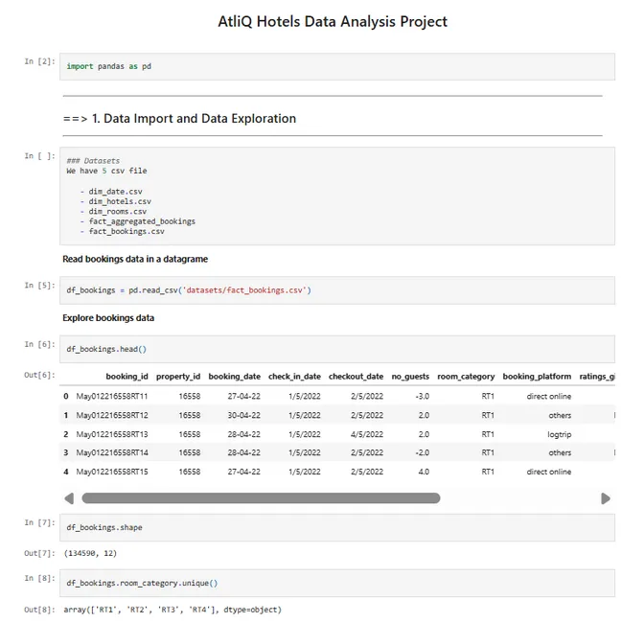Click the booking date 27-04-22 in row 0
621x623 pixels.
pyautogui.click(x=244, y=396)
